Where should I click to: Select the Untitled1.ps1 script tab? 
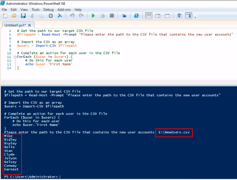(x=15, y=25)
